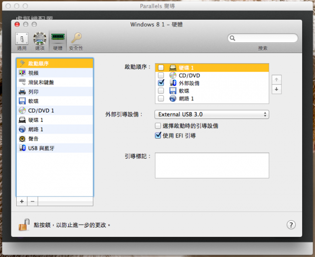315x257 pixels.
Task: Enable CD/DVD checkbox in boot order
Action: point(161,75)
